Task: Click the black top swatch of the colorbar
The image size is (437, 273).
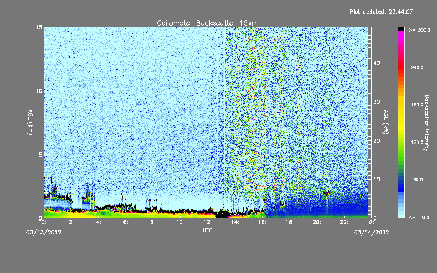Action: 401,29
